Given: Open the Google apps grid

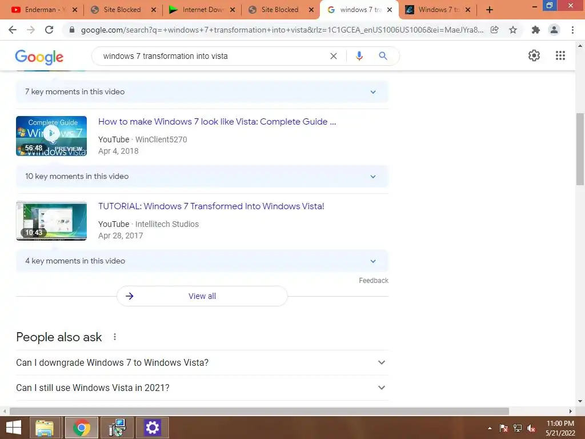Looking at the screenshot, I should 560,55.
